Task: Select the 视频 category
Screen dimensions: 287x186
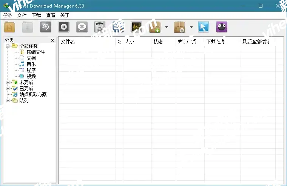Action: pyautogui.click(x=31, y=76)
